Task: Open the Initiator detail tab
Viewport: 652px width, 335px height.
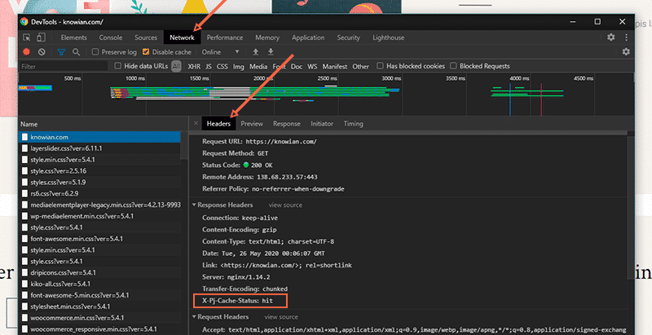Action: tap(322, 123)
